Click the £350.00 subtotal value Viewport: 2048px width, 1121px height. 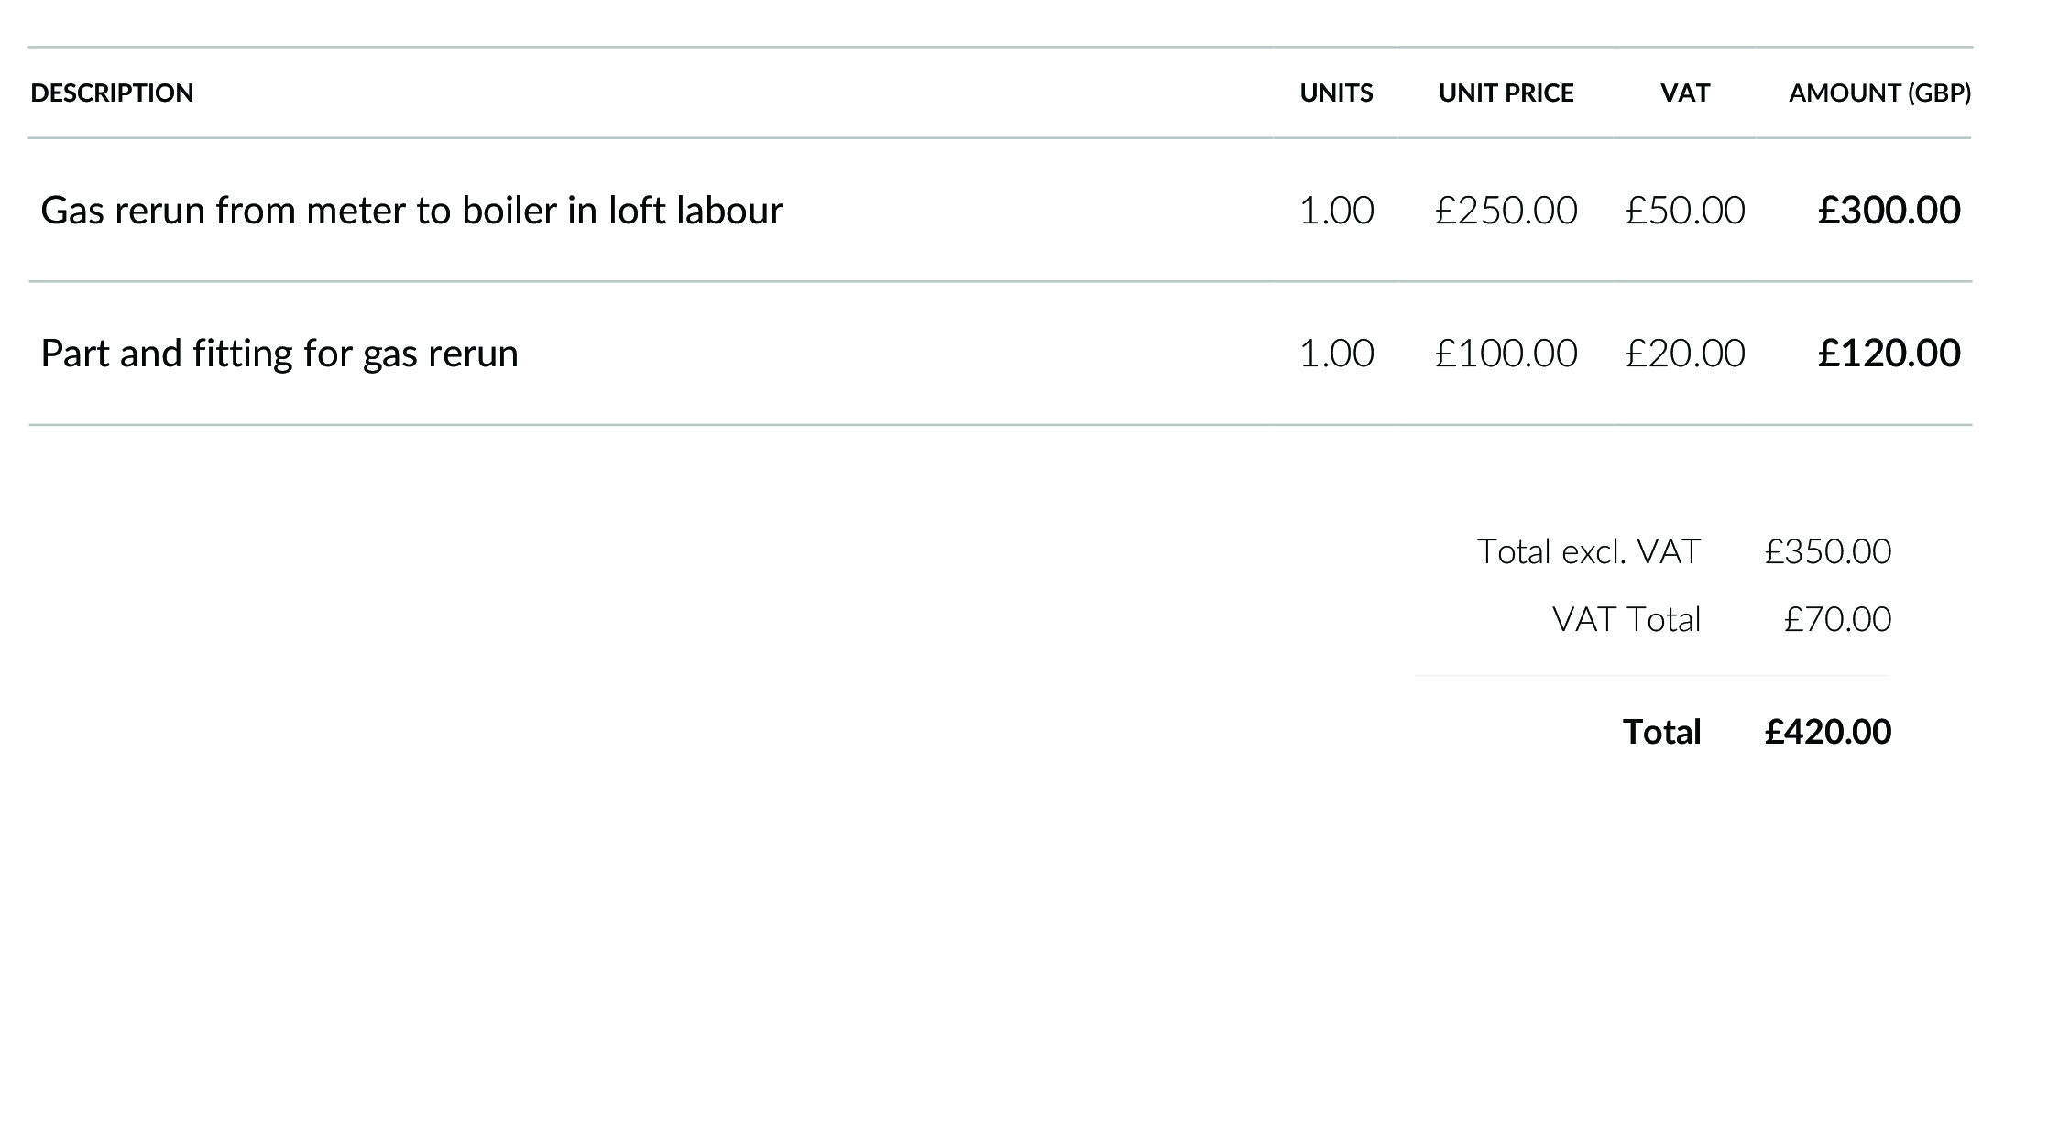(x=1827, y=551)
